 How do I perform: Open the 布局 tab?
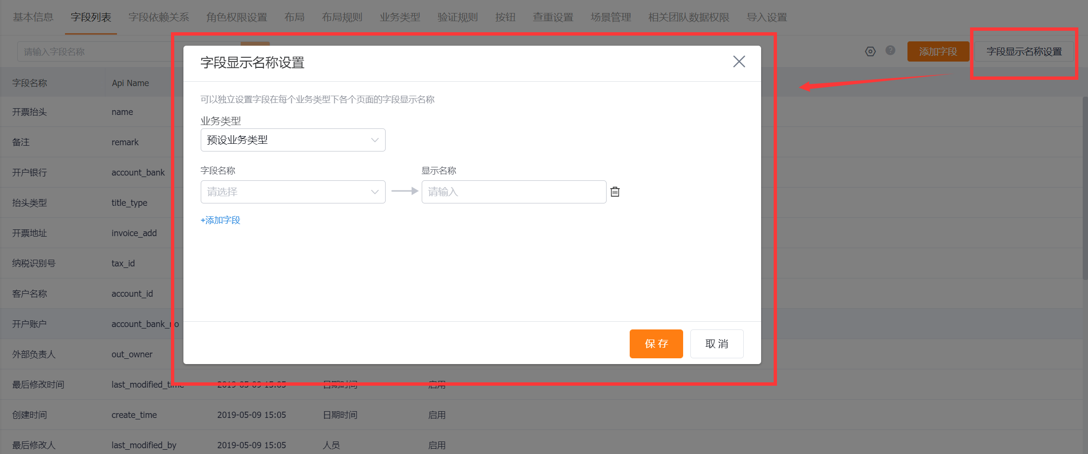295,17
